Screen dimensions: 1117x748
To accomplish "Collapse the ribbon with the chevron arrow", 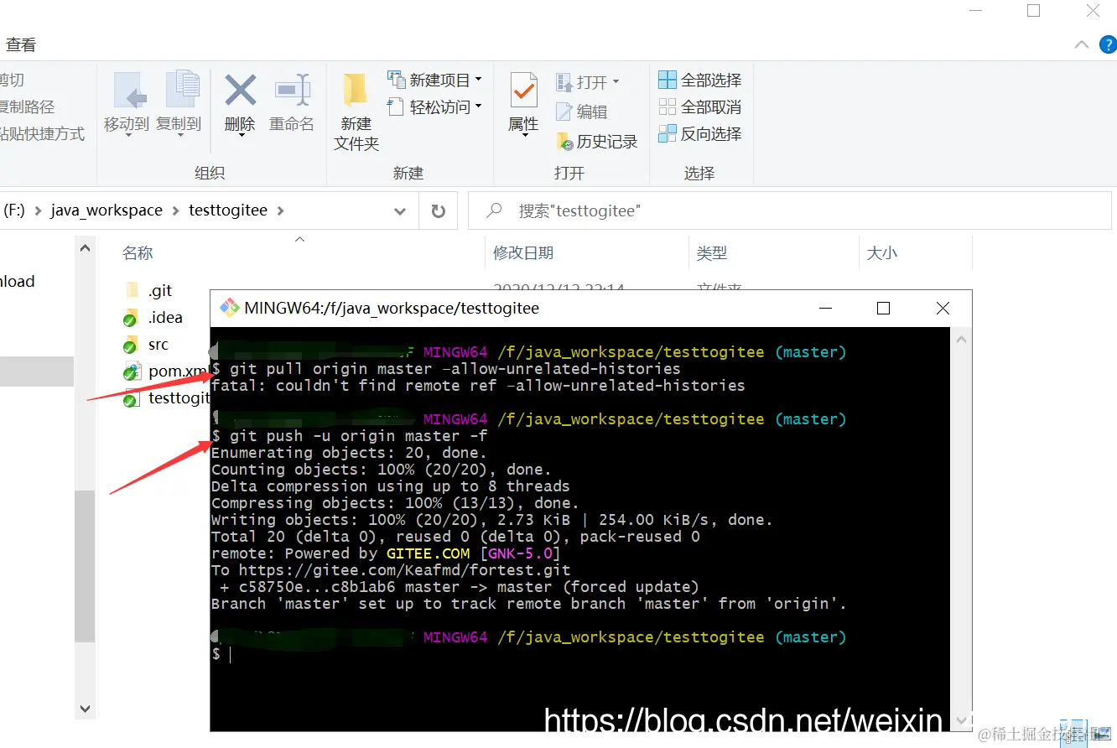I will point(1082,45).
